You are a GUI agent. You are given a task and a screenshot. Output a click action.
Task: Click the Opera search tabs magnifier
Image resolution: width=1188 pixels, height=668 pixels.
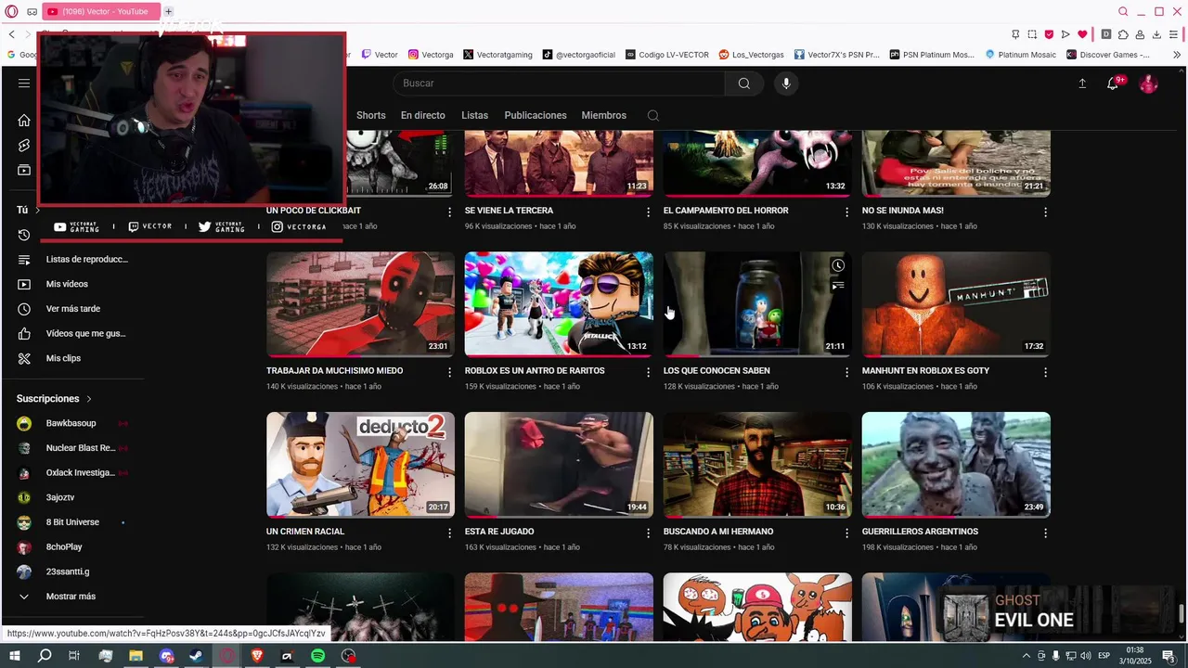pyautogui.click(x=1123, y=11)
